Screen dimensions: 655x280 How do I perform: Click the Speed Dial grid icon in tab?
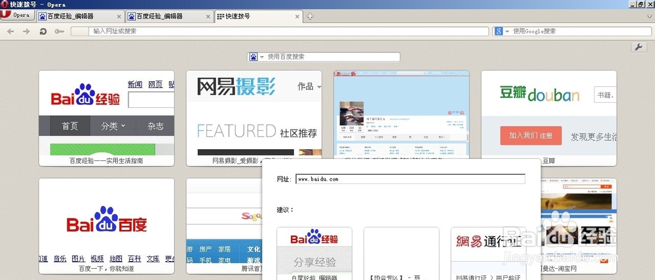point(221,17)
